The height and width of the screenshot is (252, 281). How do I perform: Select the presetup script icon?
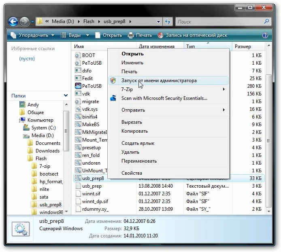78,148
